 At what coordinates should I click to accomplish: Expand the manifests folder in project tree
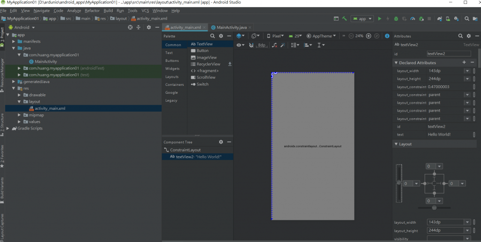pyautogui.click(x=14, y=41)
